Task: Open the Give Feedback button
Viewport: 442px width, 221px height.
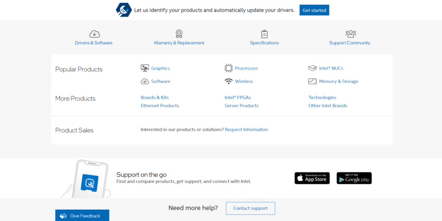Action: click(x=82, y=215)
